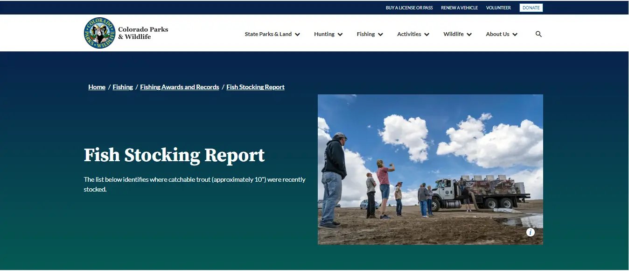
Task: Click the Colorado Parks & Wildlife site name
Action: (x=143, y=33)
